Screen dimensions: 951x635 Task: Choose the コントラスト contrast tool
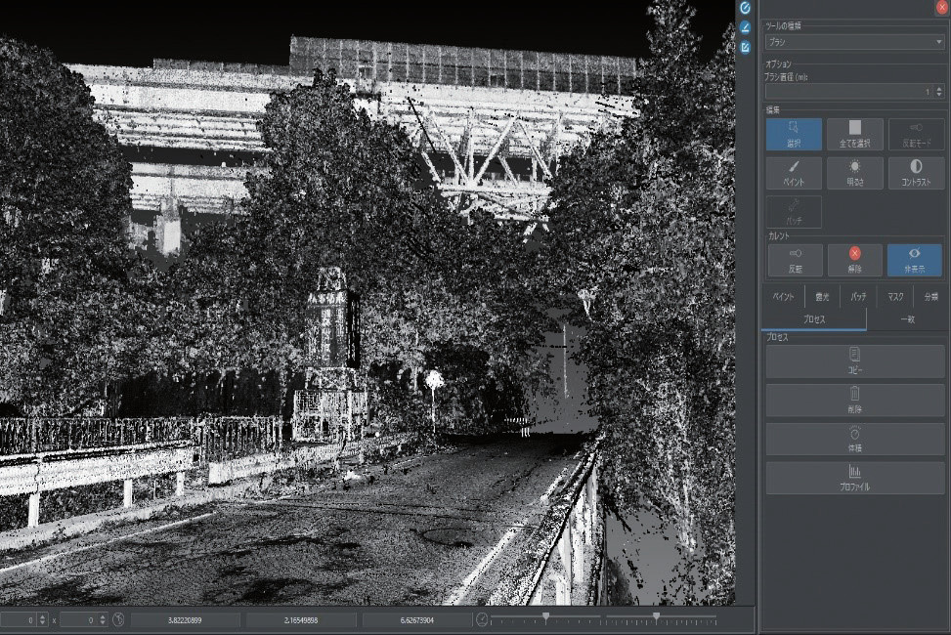point(916,174)
